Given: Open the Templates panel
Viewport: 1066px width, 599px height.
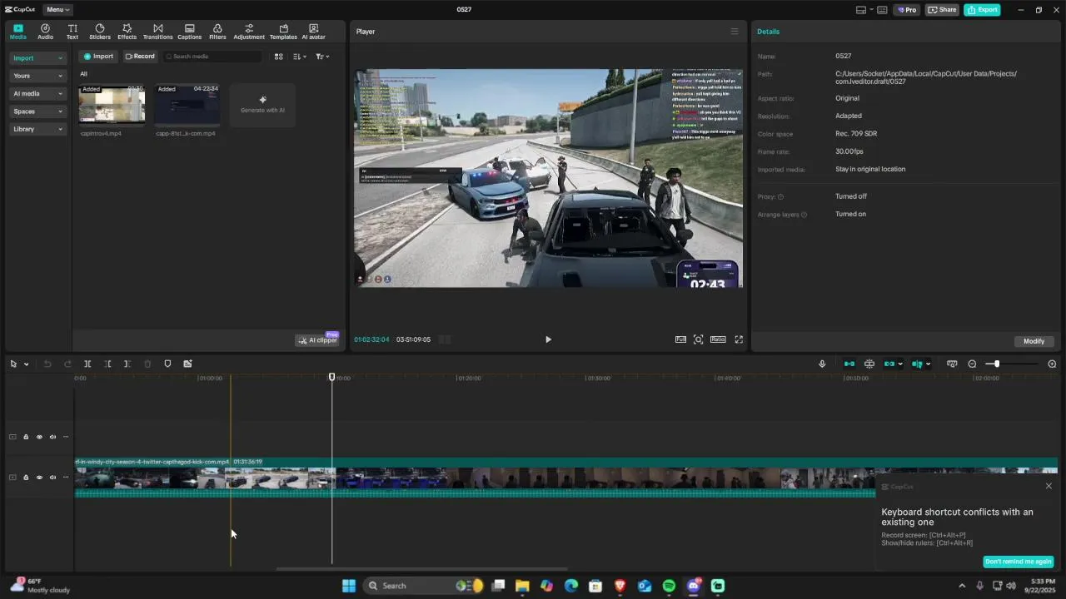Looking at the screenshot, I should coord(283,32).
